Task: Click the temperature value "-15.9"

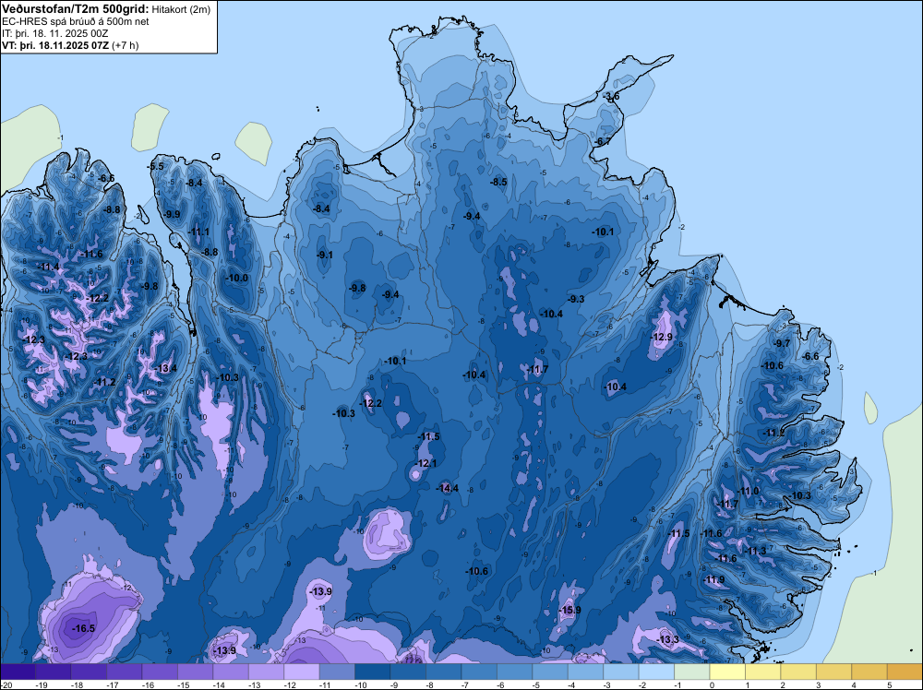Action: (x=569, y=610)
